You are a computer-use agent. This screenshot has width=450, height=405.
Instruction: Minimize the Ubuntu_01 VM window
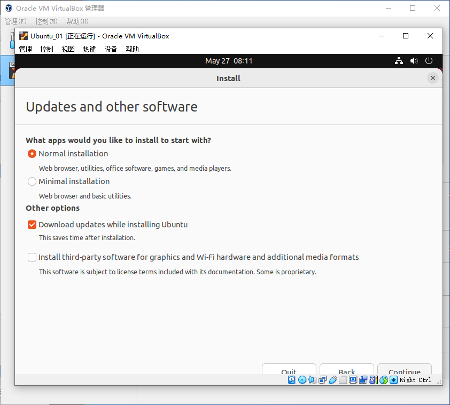382,36
